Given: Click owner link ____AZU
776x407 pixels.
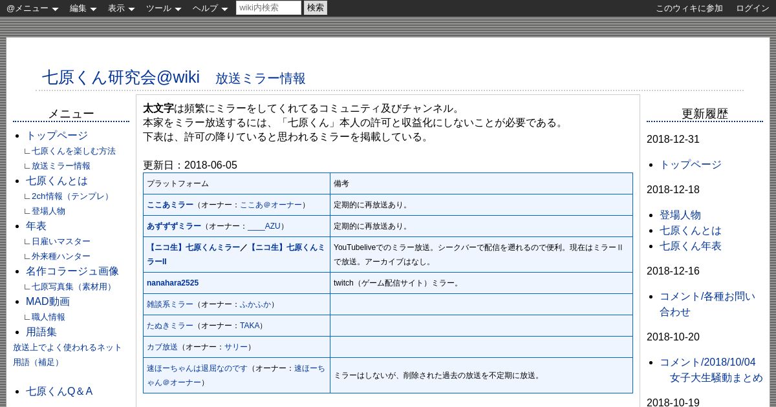Looking at the screenshot, I should point(264,226).
